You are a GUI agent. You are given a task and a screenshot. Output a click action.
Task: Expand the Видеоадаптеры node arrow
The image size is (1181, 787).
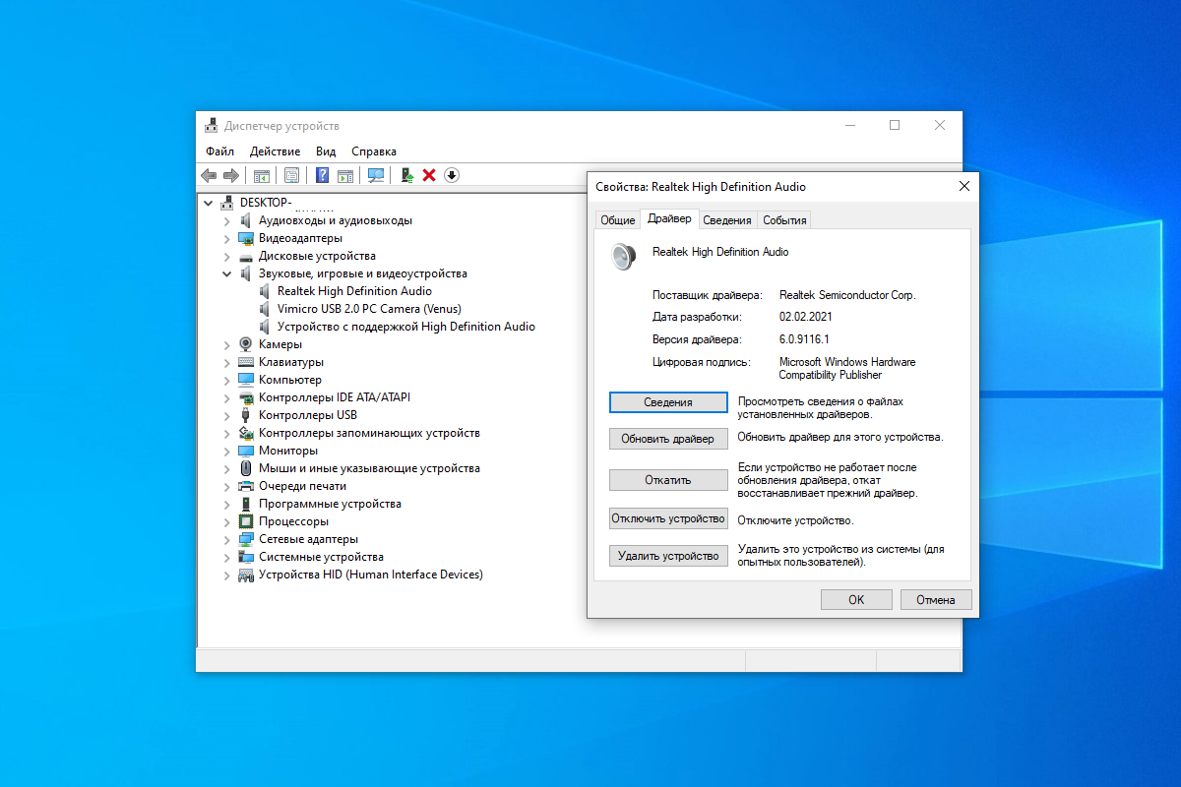coord(227,238)
